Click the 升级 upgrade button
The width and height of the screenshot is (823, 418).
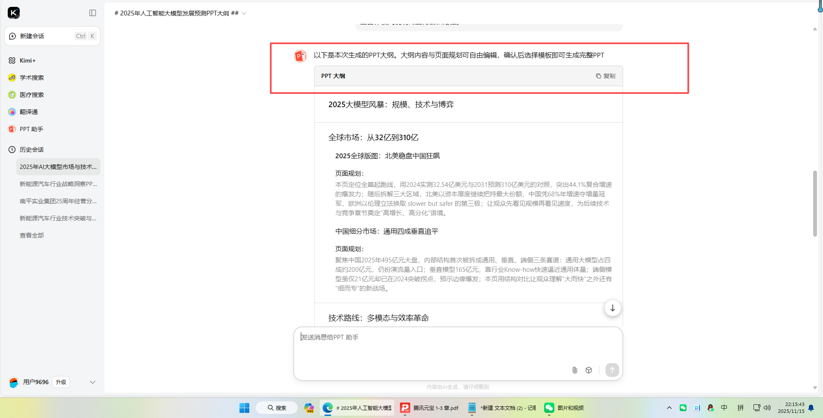[x=61, y=382]
